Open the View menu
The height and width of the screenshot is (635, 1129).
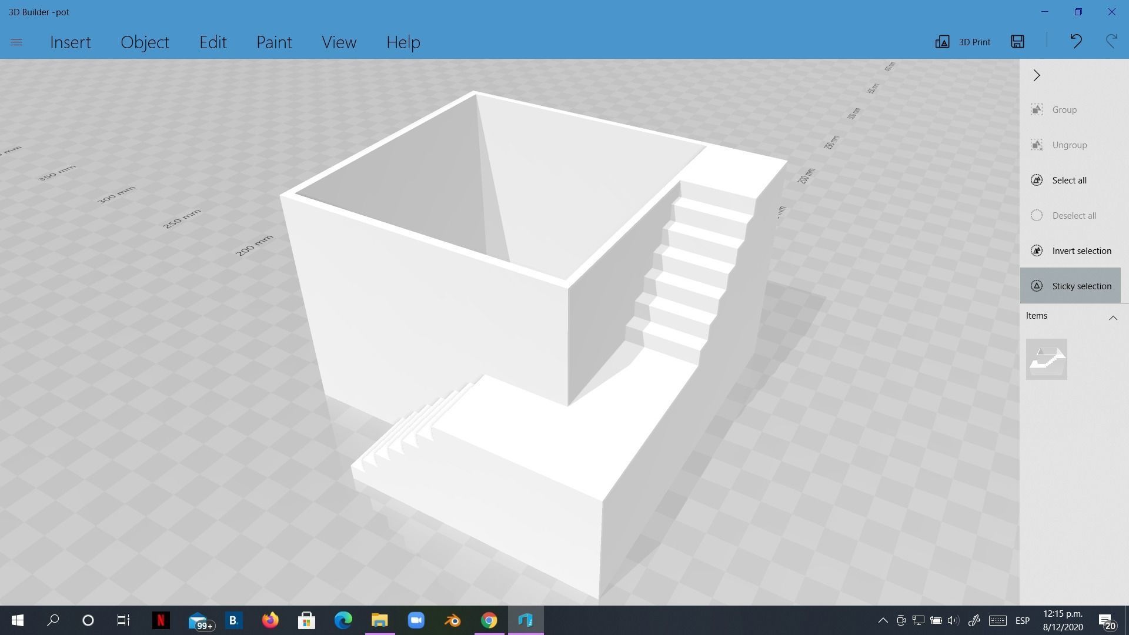click(x=339, y=42)
